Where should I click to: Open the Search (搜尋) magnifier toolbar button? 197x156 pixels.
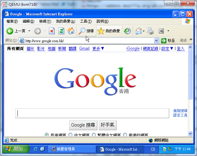pos(86,31)
